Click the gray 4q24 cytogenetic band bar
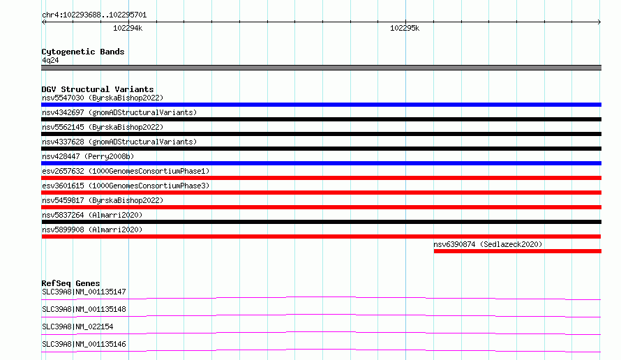 [x=321, y=68]
